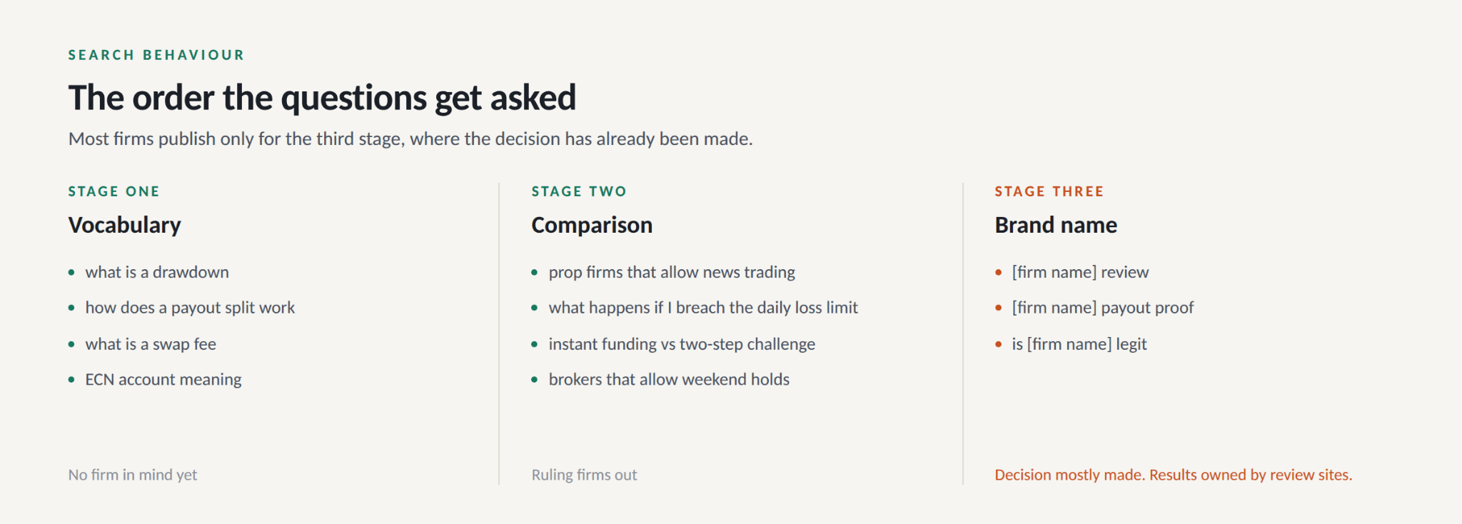1462x524 pixels.
Task: Click the 'SEARCH BEHAVIOUR' label
Action: (156, 55)
